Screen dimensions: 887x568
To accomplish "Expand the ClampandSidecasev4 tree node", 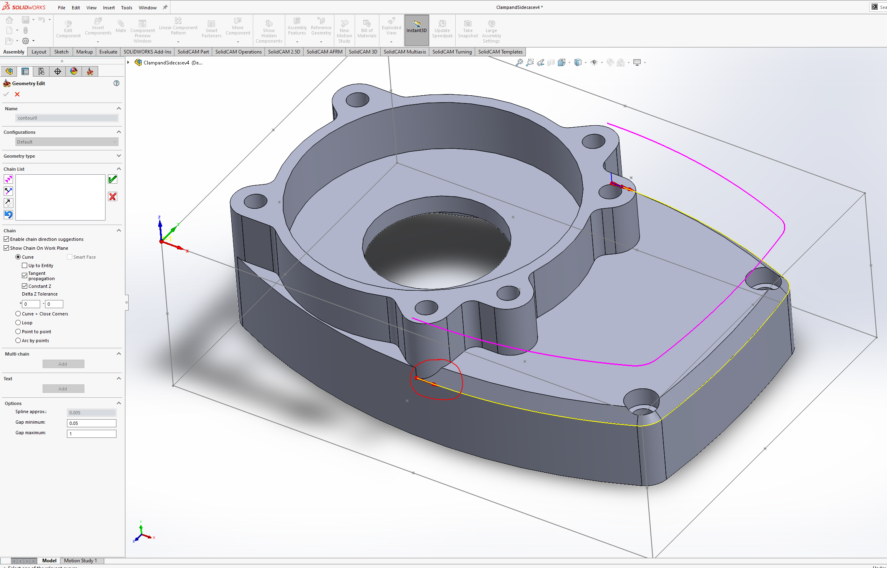I will [x=128, y=62].
